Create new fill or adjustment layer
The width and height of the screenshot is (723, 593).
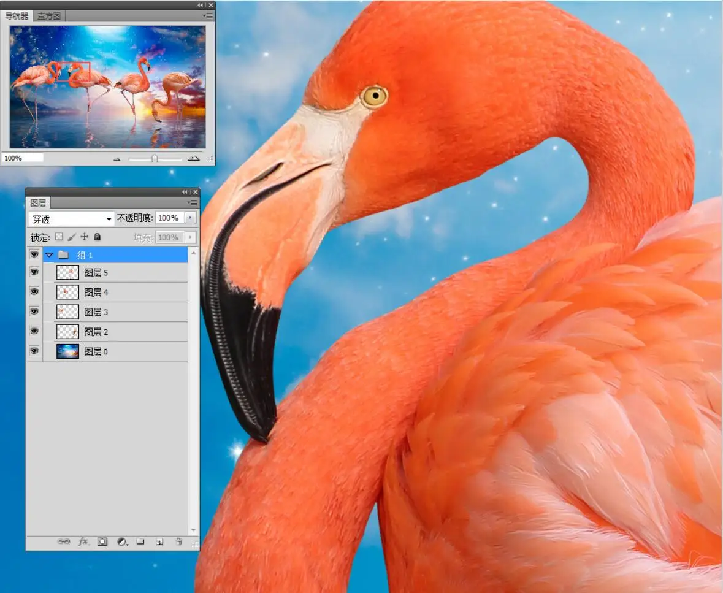122,542
